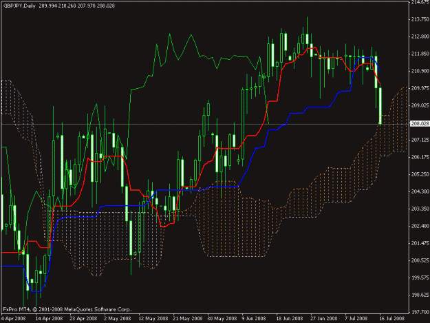Click the 209.025 price axis label

[x=420, y=105]
